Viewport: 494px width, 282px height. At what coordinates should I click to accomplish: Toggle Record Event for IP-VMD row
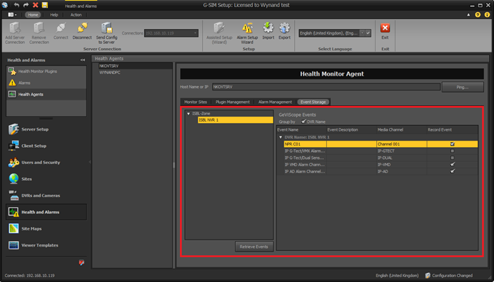[x=452, y=165]
